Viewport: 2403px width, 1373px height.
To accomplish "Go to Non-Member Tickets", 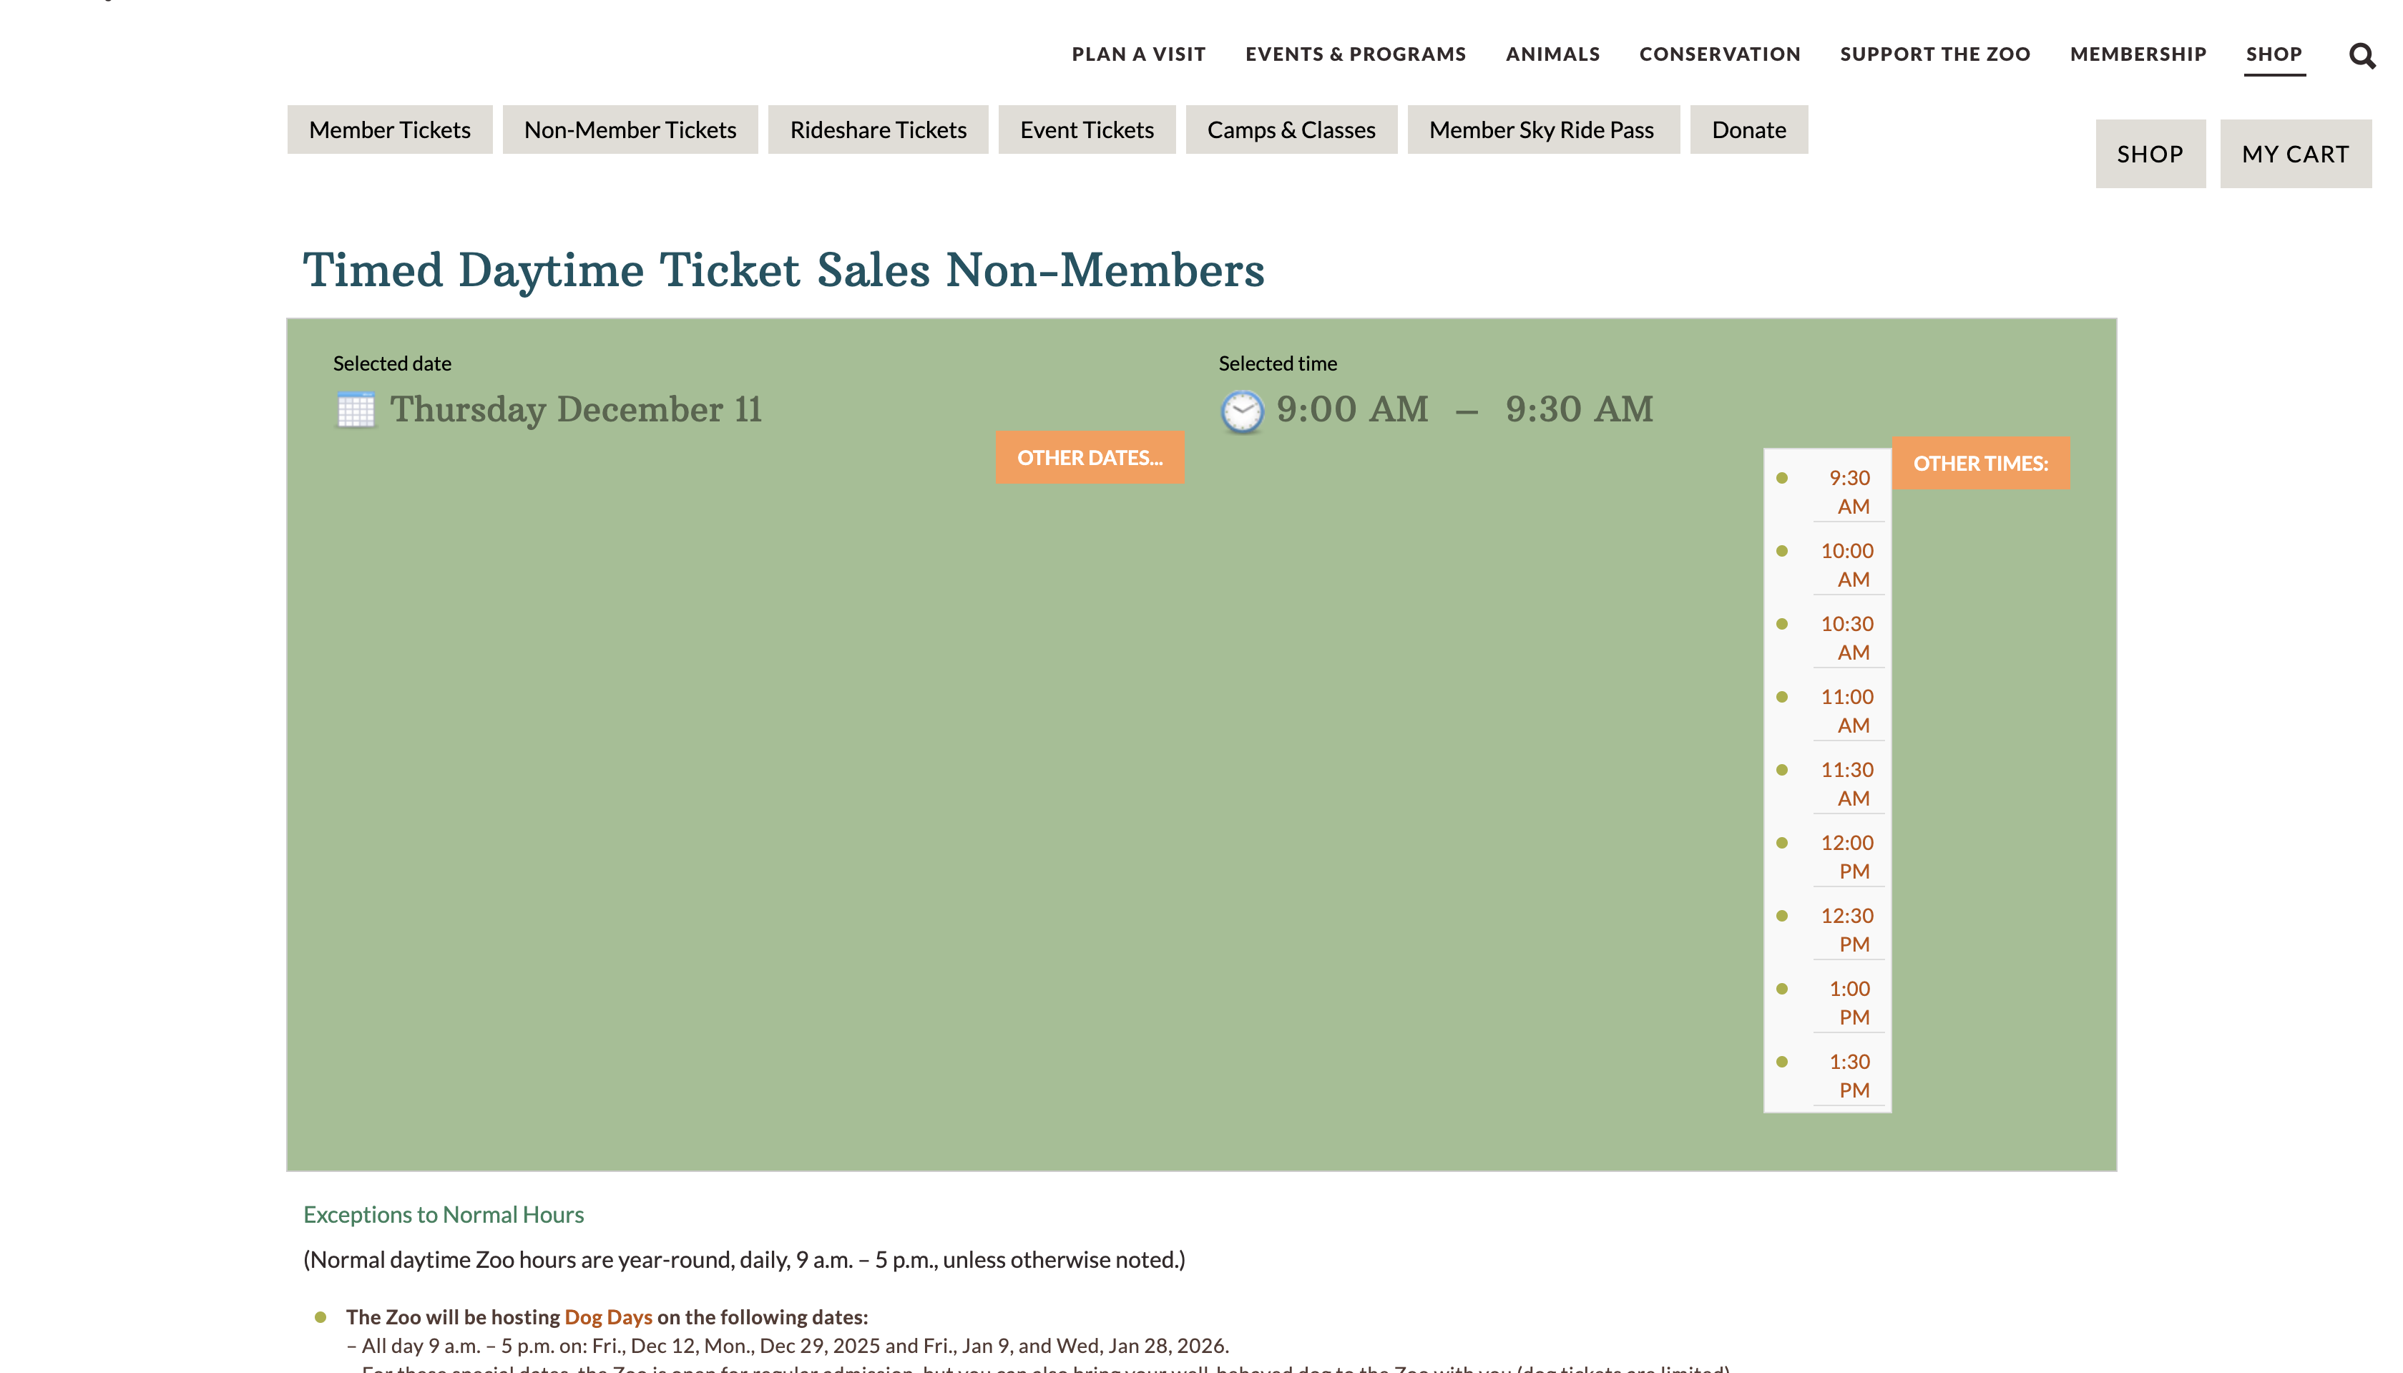I will 630,130.
